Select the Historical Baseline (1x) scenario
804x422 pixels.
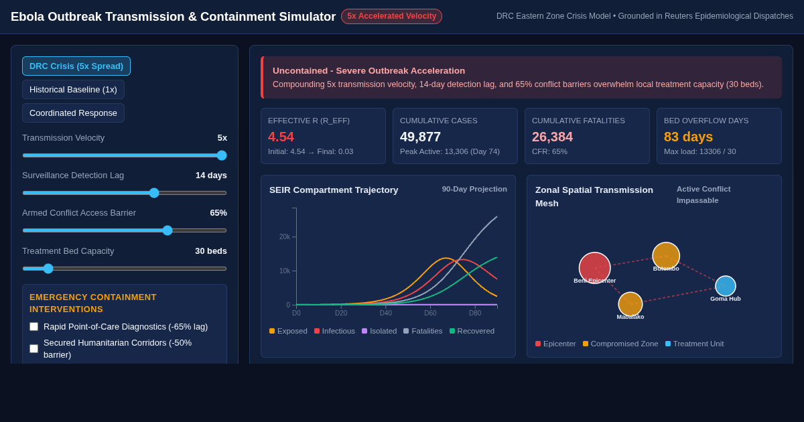(73, 89)
